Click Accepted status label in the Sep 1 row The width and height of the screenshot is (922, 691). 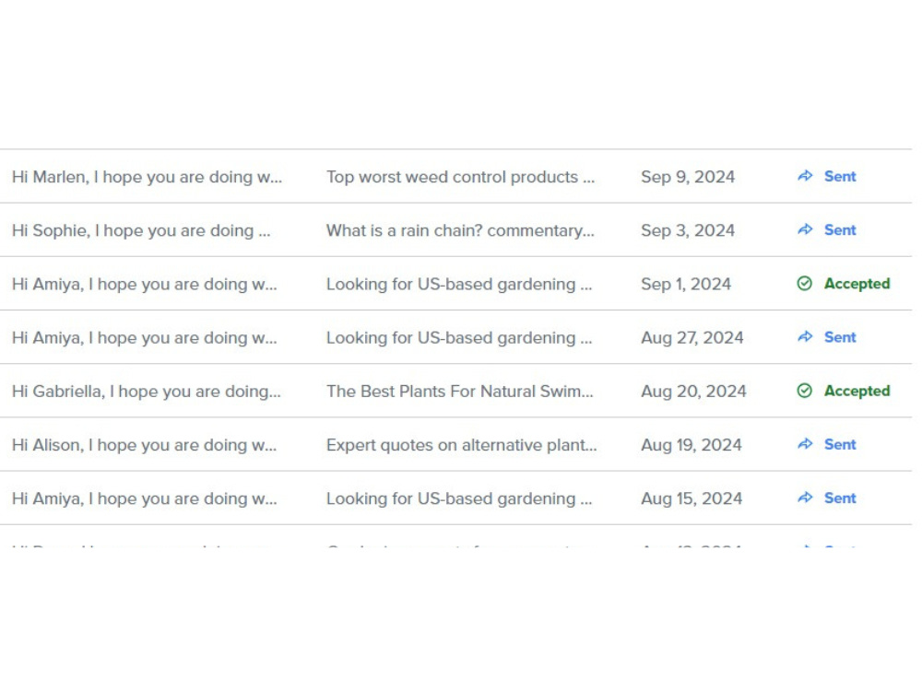(857, 284)
